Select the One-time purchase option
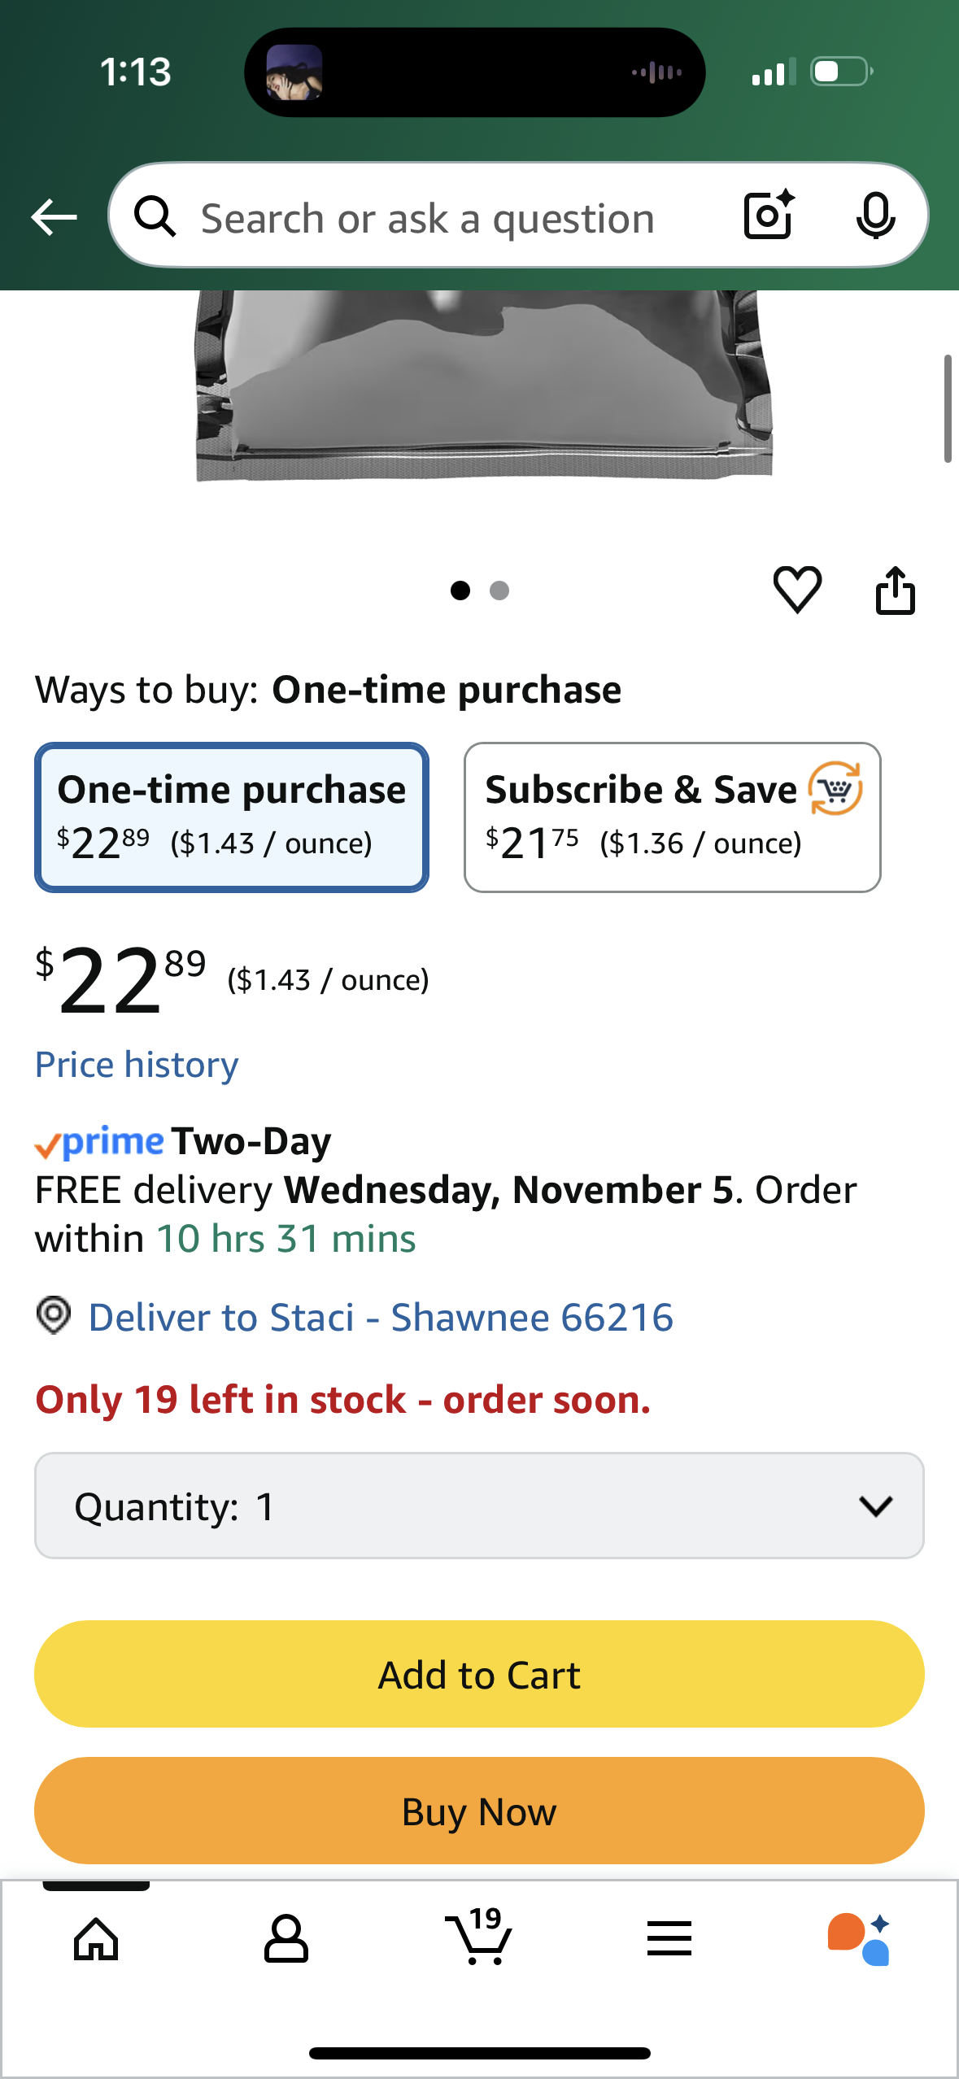Viewport: 959px width, 2079px height. point(232,817)
